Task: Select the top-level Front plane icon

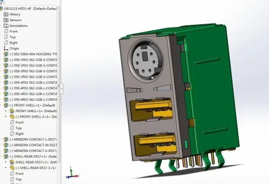Action: coord(6,32)
